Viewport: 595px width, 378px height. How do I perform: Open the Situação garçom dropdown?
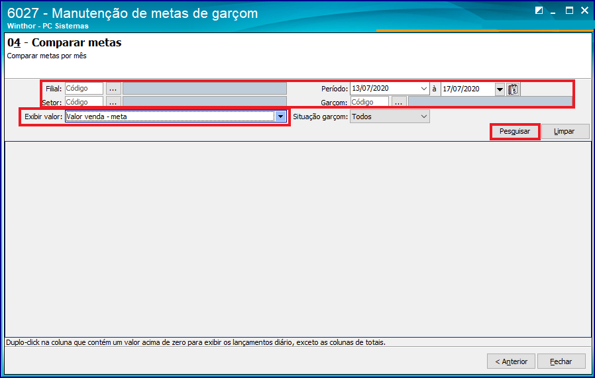[390, 117]
